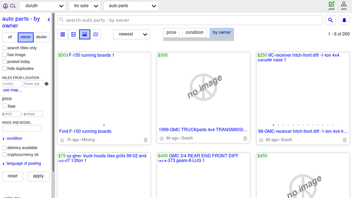Open the auto parts subcategory dropdown
Image resolution: width=352 pixels, height=198 pixels.
(131, 6)
